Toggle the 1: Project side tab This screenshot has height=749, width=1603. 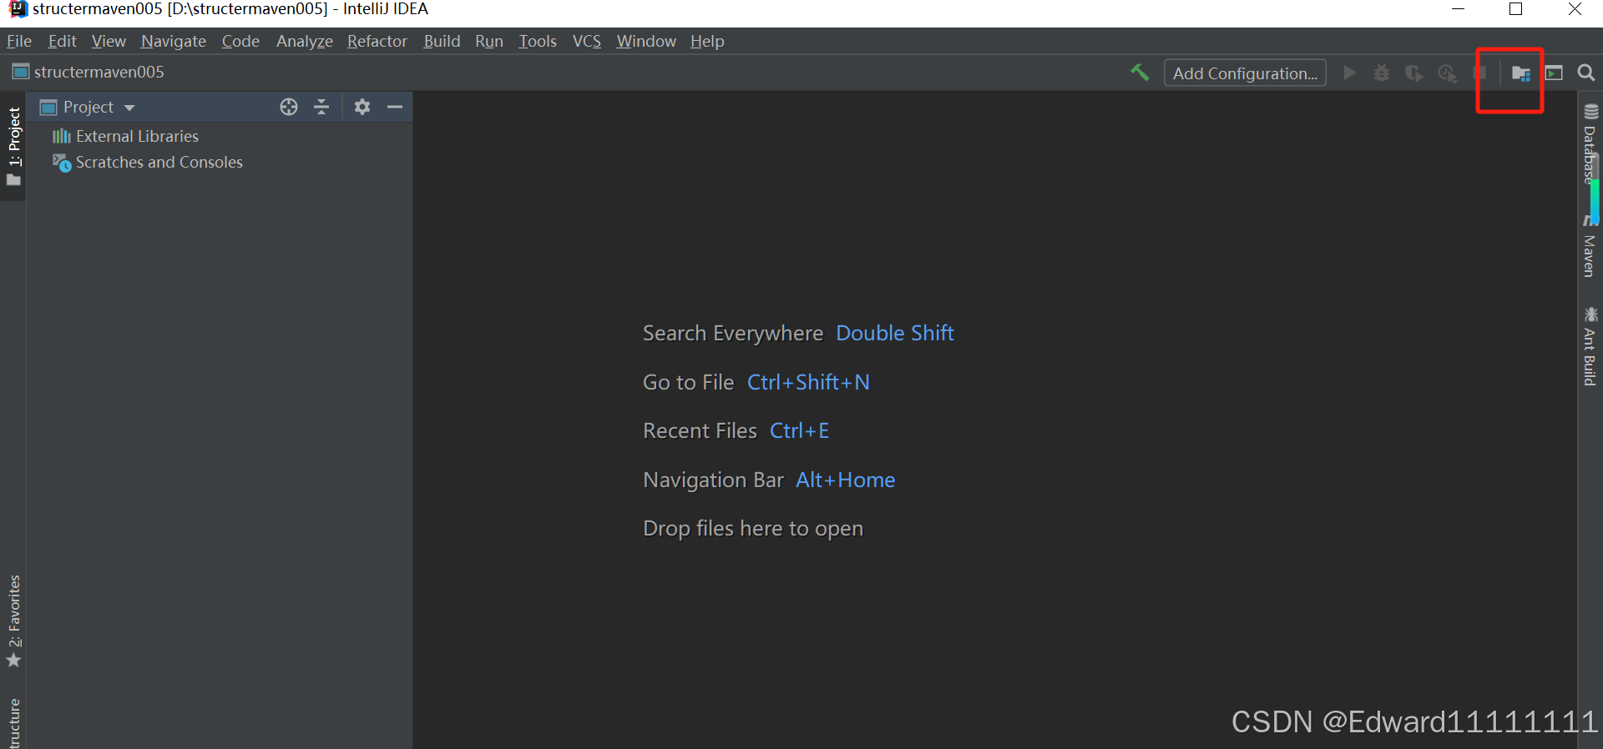13,146
